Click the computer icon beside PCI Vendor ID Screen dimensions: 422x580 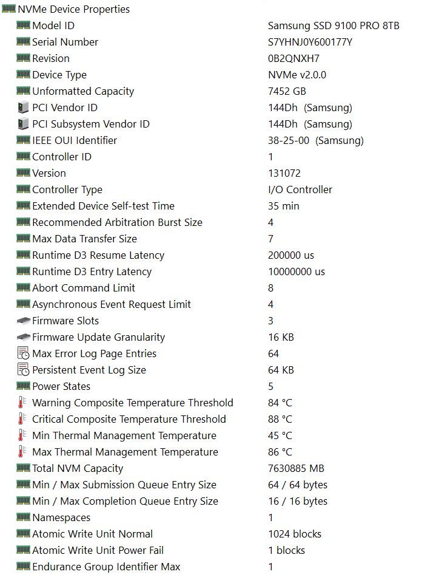click(x=23, y=107)
